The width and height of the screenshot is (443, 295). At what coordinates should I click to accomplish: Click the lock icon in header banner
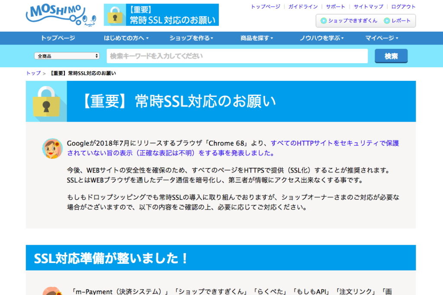(x=115, y=15)
